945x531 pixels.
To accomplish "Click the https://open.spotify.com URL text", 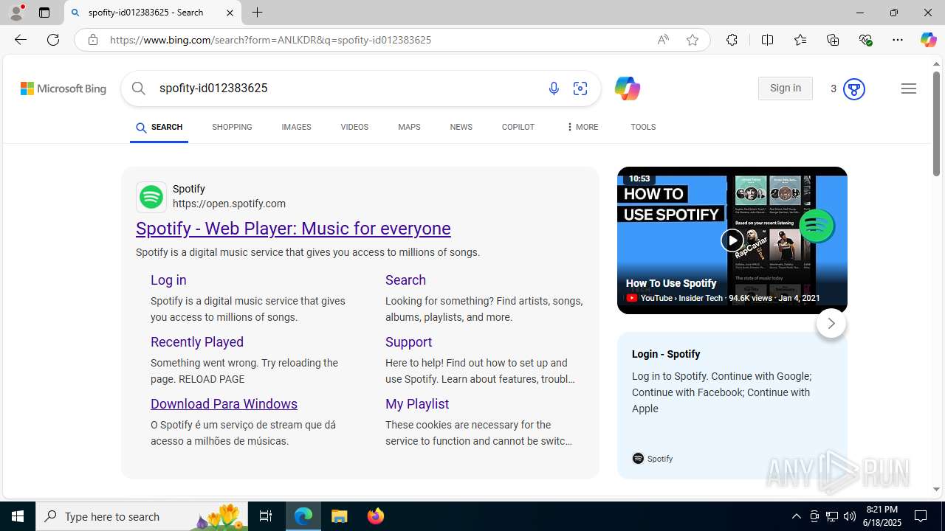I will click(x=229, y=204).
